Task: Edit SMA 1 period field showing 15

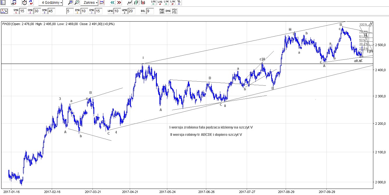Action: pyautogui.click(x=22, y=11)
